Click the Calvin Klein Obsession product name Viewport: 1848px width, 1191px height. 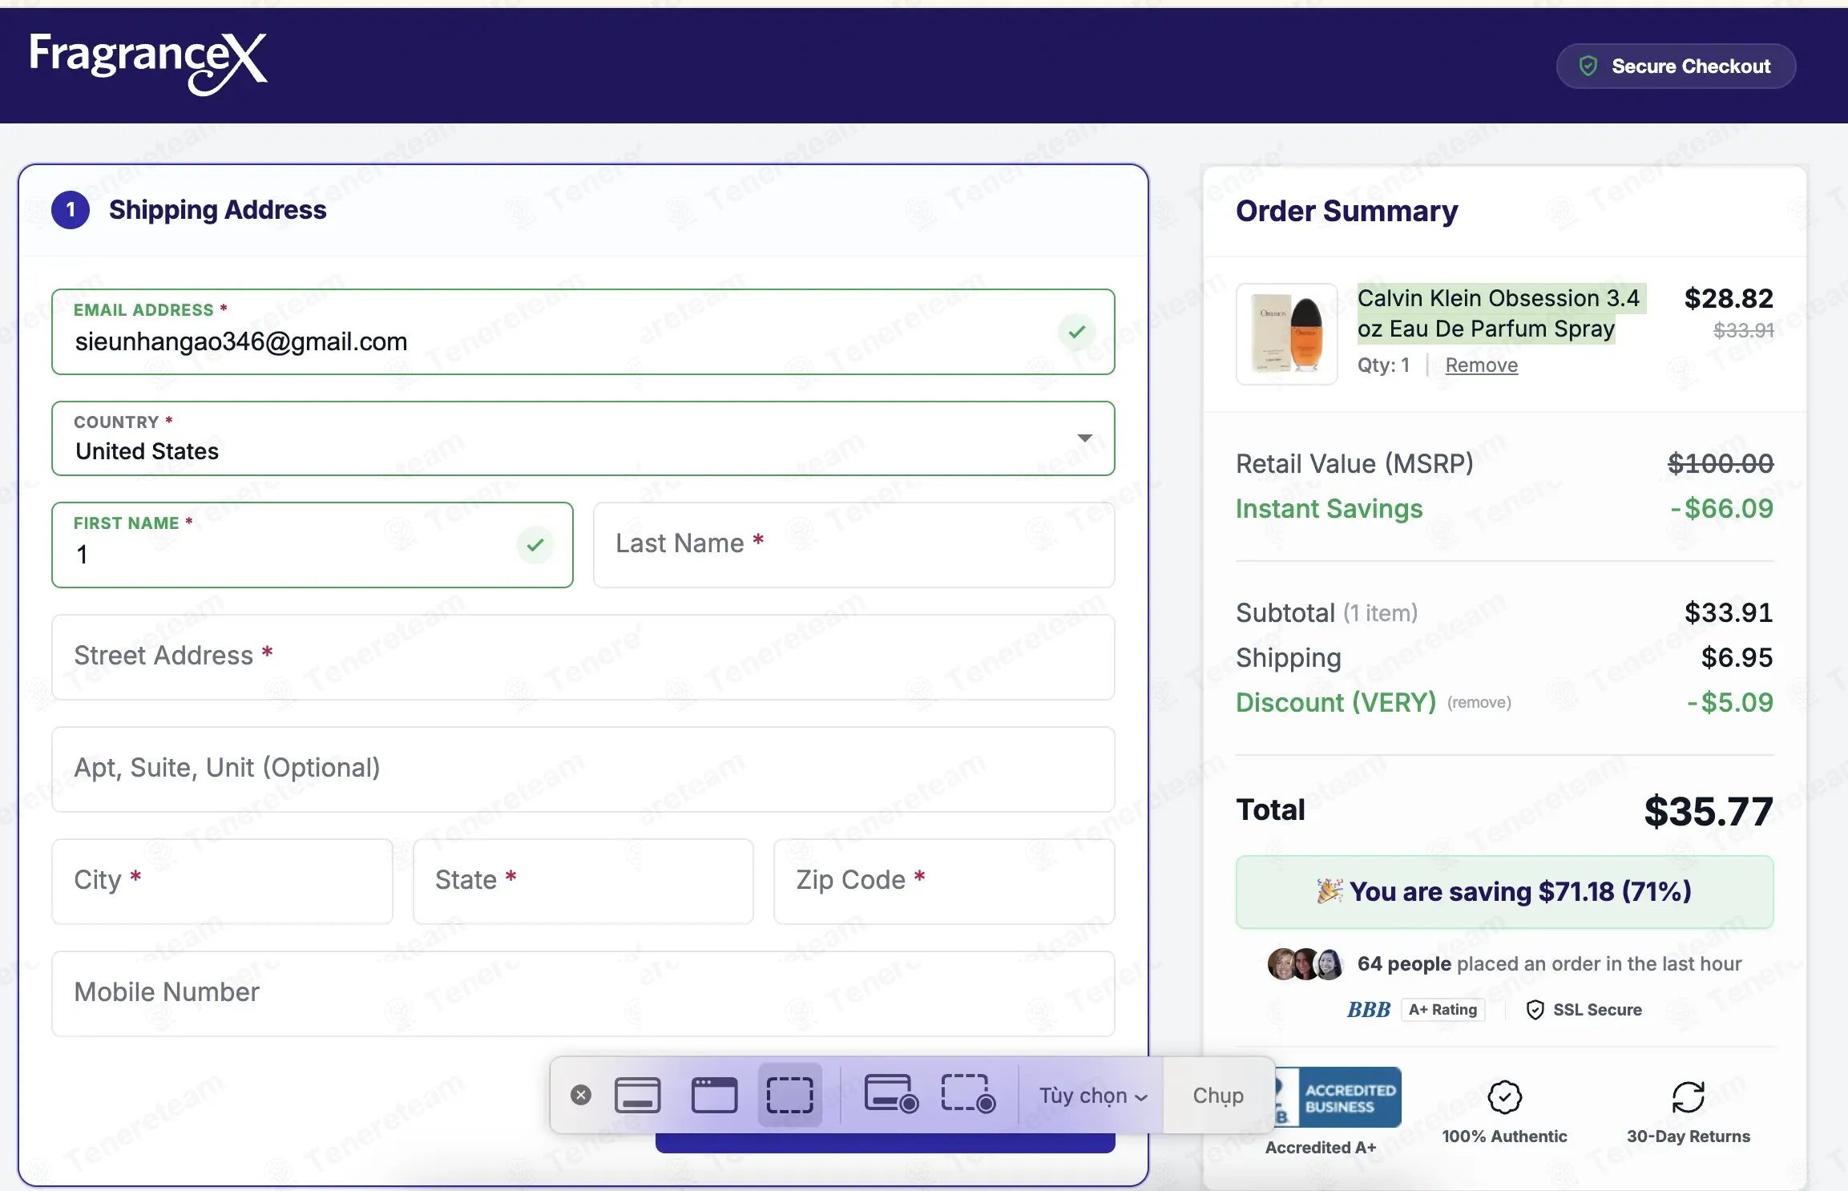[1499, 313]
